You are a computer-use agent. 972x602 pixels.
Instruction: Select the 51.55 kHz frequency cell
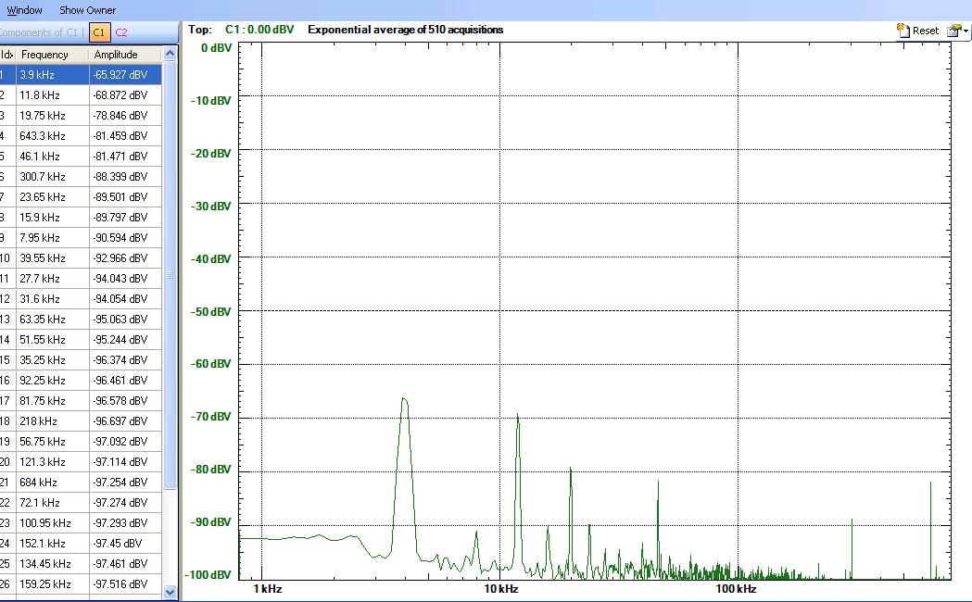click(x=53, y=339)
